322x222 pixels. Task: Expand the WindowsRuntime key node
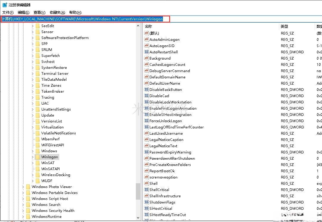[x=23, y=216]
